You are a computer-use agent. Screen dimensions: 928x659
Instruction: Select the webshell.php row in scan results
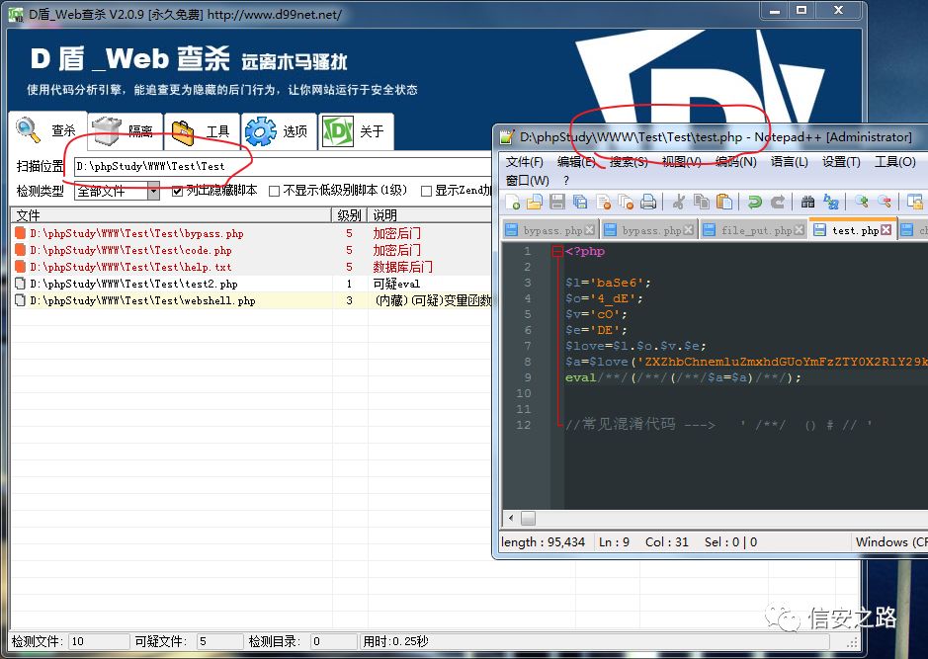pyautogui.click(x=252, y=300)
